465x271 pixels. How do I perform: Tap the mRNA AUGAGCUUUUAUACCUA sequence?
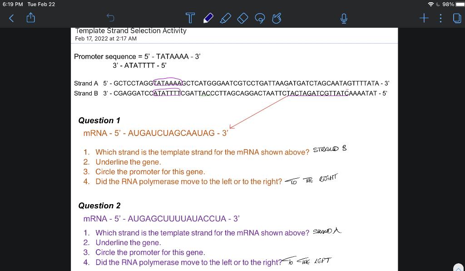[162, 219]
